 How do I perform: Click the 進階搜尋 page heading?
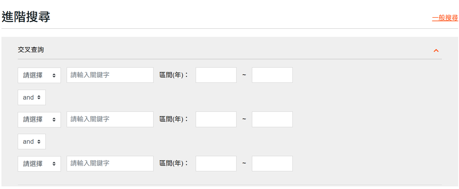tap(26, 17)
